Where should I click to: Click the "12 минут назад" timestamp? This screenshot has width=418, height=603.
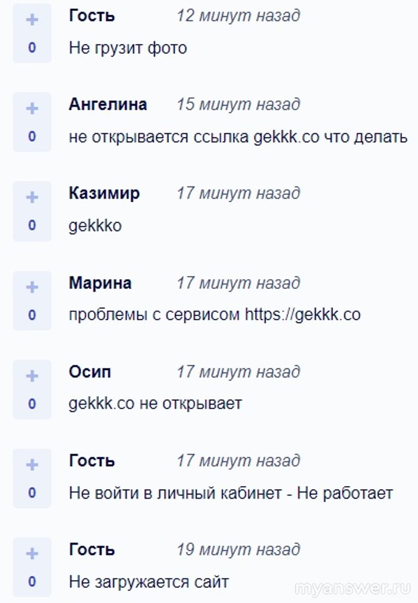[238, 16]
